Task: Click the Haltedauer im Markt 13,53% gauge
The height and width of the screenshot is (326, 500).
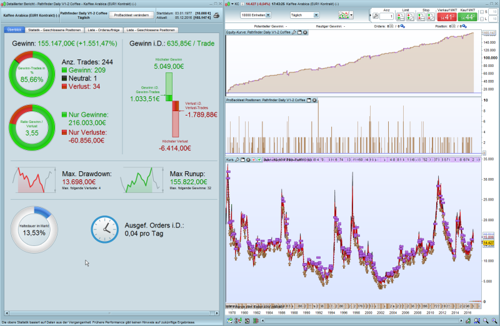Action: pyautogui.click(x=34, y=229)
